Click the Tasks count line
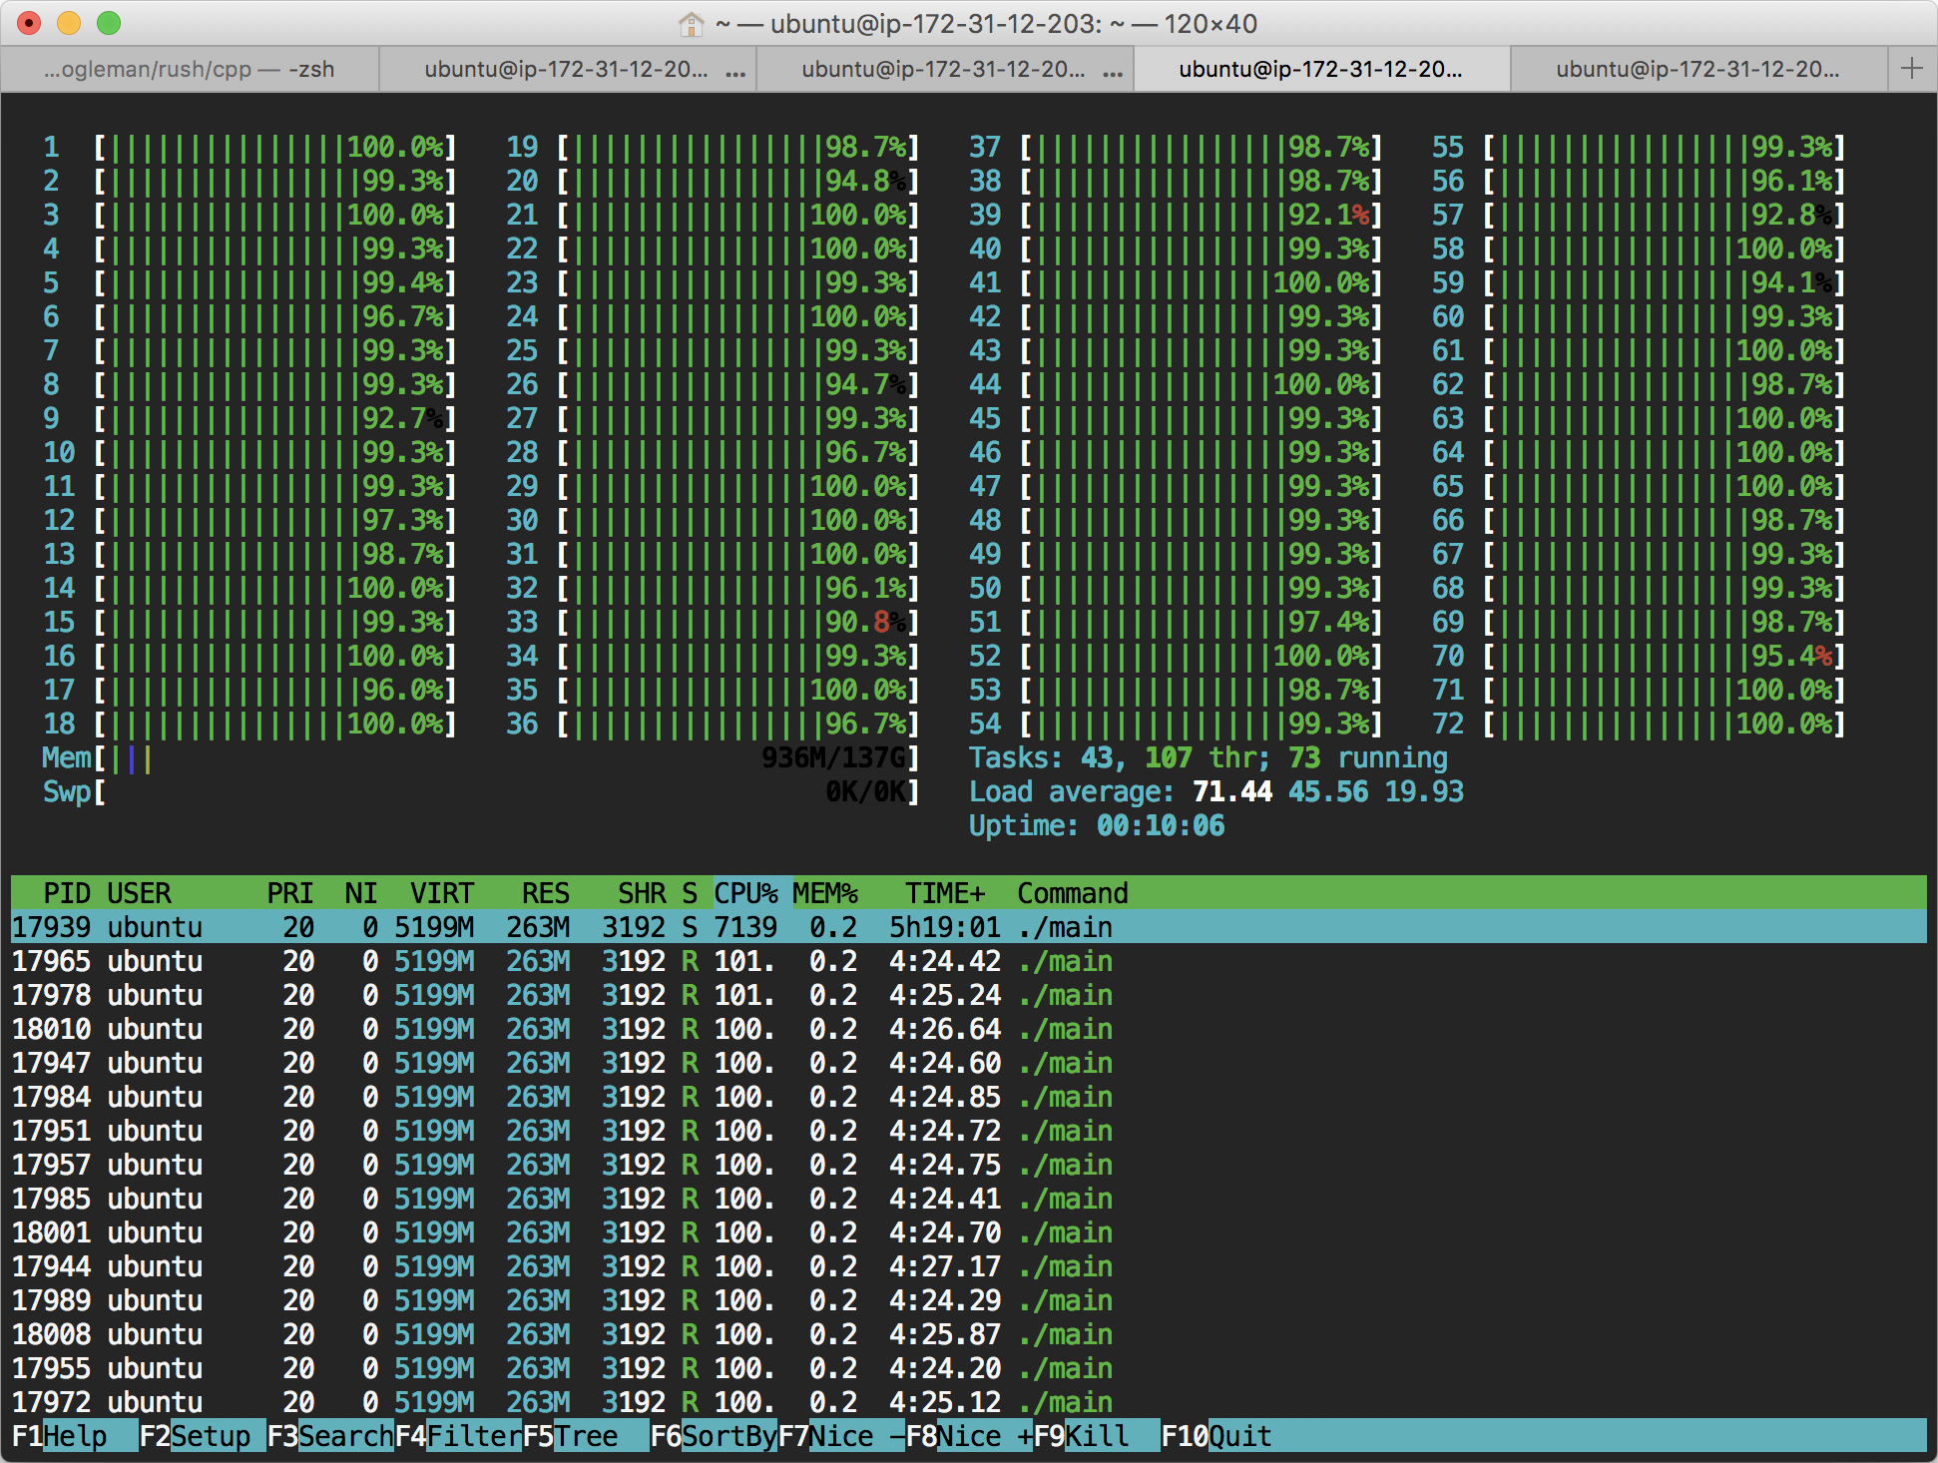This screenshot has width=1938, height=1463. 1208,758
